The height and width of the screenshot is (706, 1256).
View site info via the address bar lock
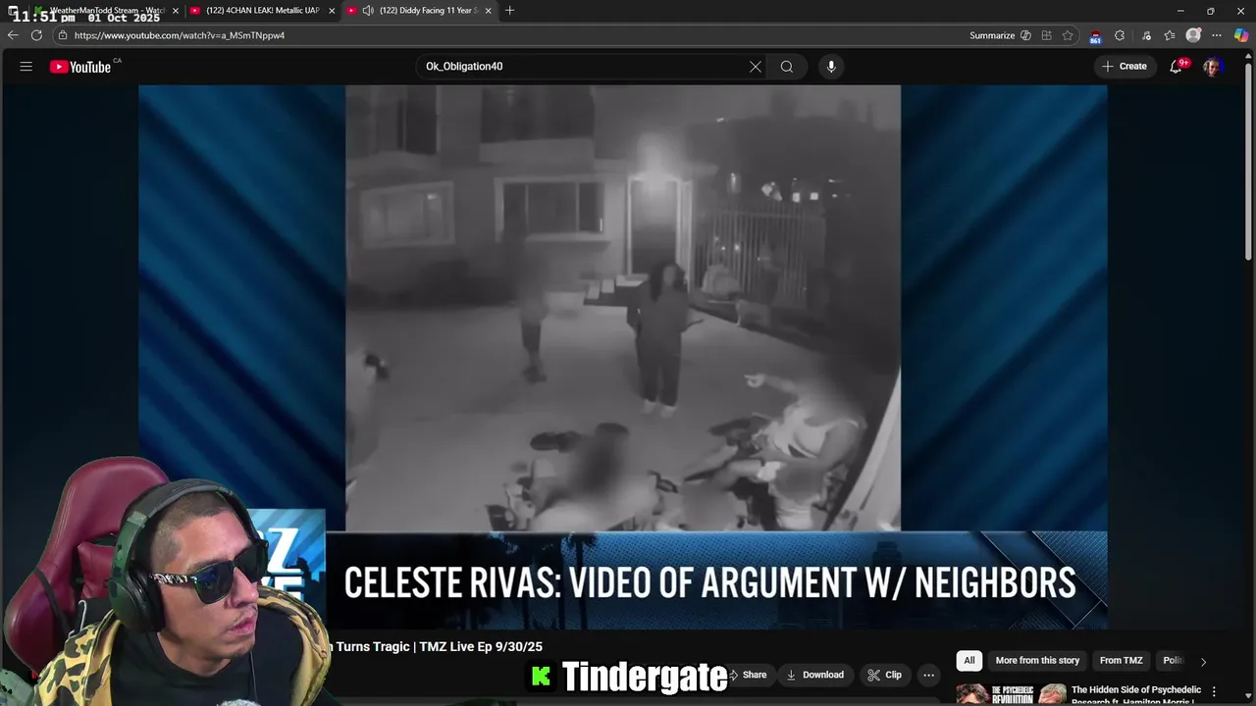coord(63,35)
